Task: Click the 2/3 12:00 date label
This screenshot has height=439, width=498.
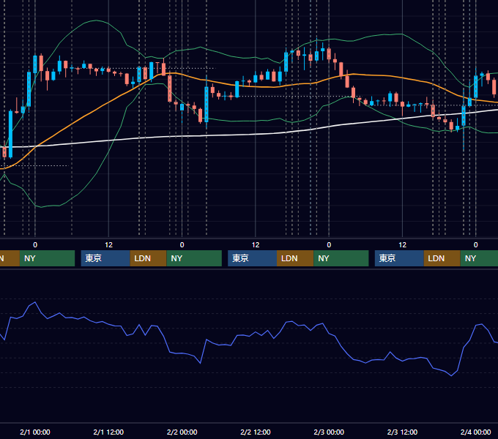Action: 402,432
